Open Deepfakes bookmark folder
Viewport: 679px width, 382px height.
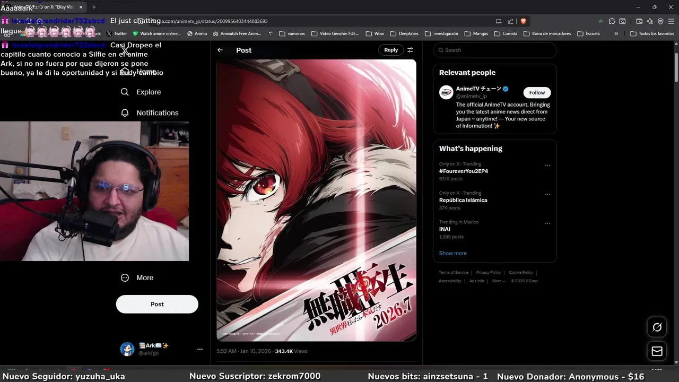pos(404,33)
